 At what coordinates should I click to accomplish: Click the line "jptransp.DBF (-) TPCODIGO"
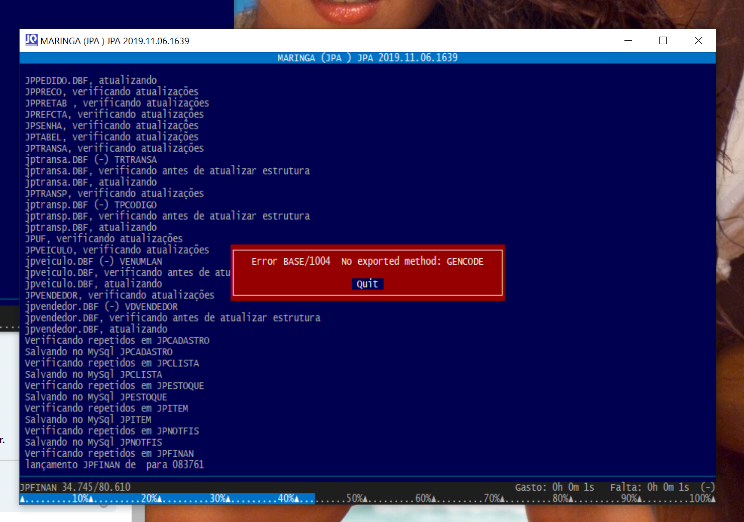(x=91, y=205)
